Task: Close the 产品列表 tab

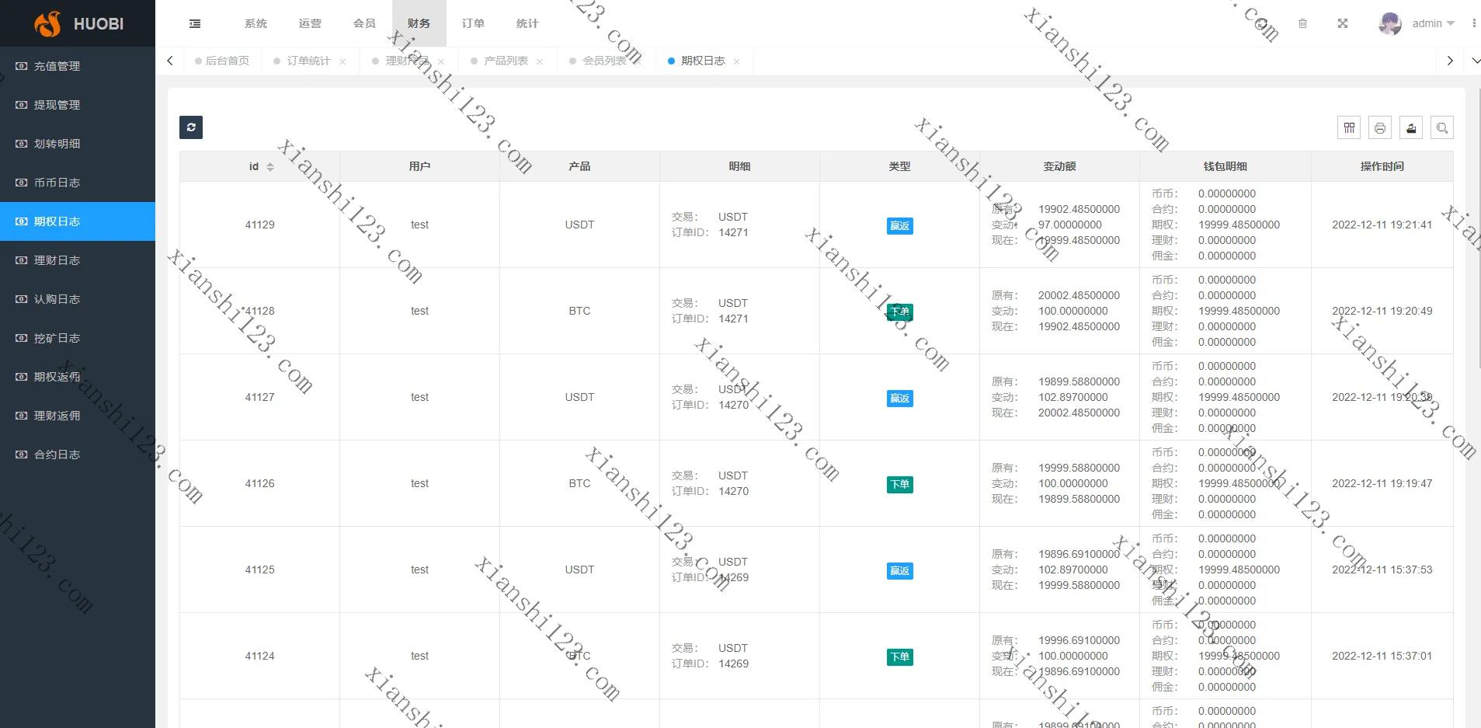Action: tap(540, 61)
